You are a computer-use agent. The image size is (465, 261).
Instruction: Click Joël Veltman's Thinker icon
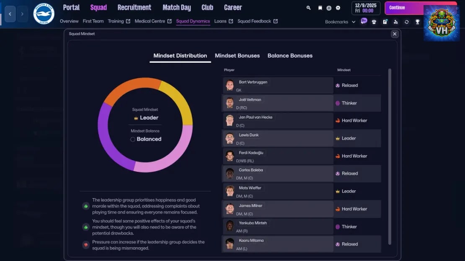click(x=338, y=103)
